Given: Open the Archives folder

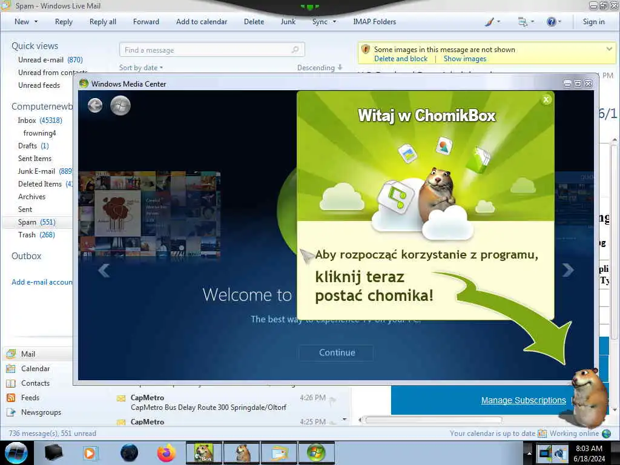Looking at the screenshot, I should (x=31, y=197).
